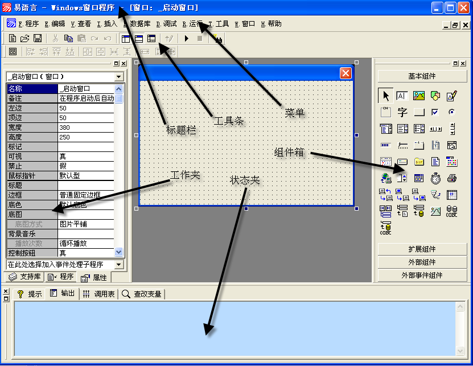Viewport: 473px width, 366px height.
Task: Switch to the 支持库 tab
Action: point(24,277)
